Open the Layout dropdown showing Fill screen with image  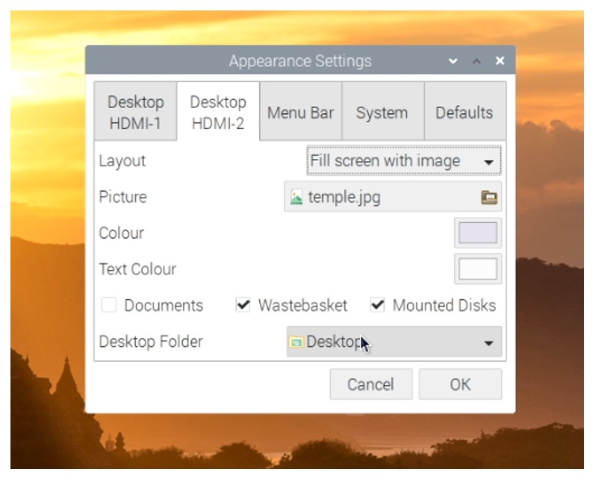(403, 160)
